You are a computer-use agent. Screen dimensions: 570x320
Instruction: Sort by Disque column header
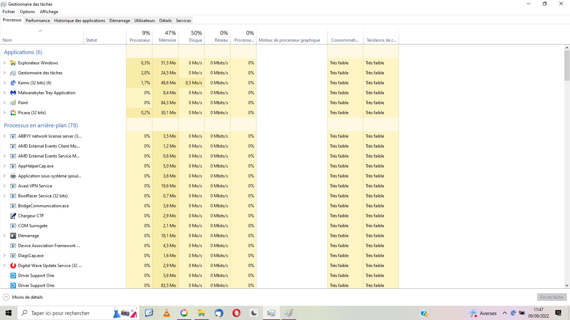pos(191,36)
